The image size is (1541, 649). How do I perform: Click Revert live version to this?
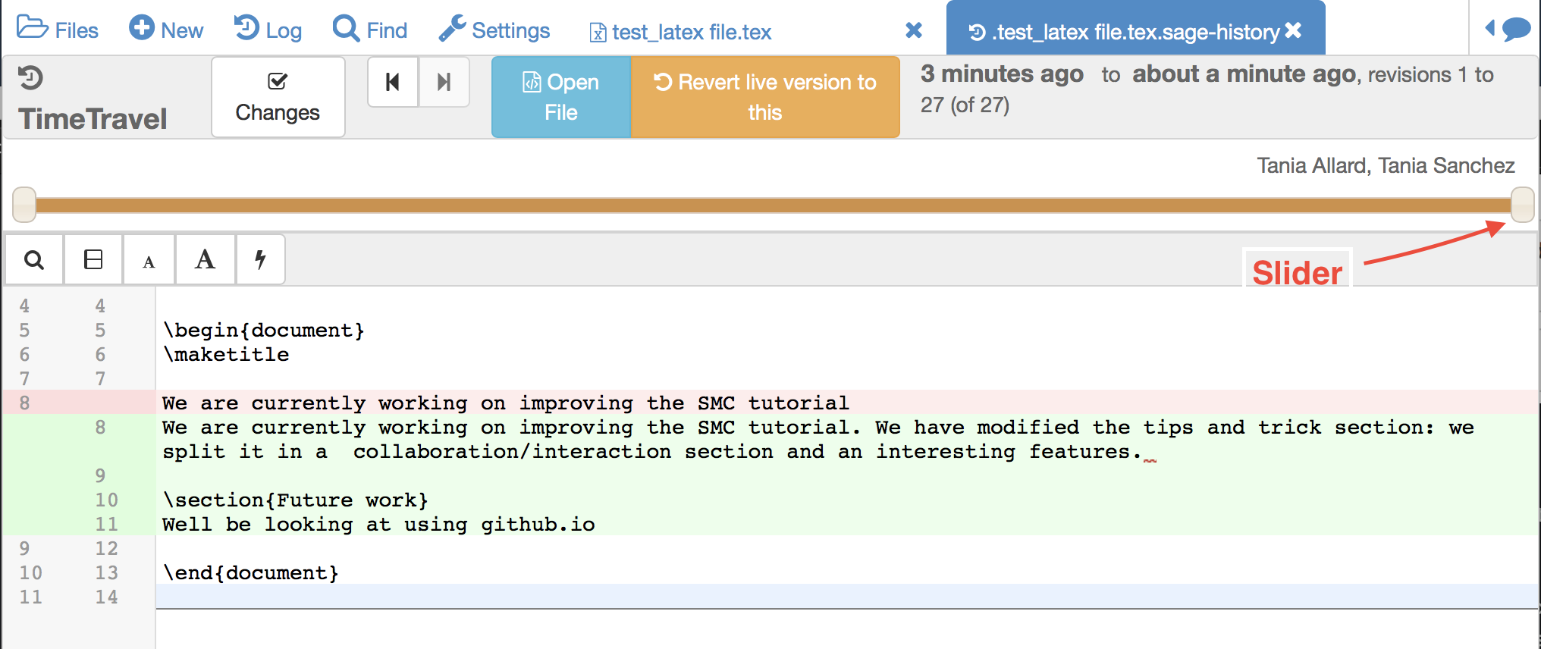coord(765,97)
